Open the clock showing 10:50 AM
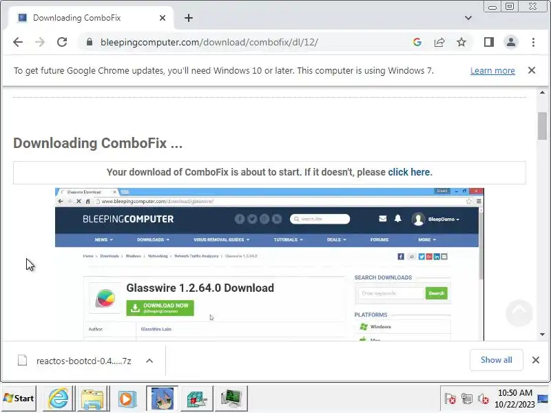Image resolution: width=551 pixels, height=413 pixels. [x=514, y=399]
